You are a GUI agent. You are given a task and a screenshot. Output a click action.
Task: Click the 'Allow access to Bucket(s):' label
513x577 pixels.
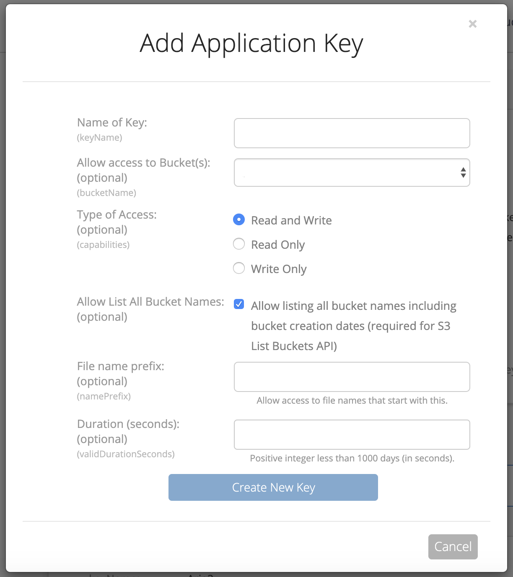pos(144,162)
